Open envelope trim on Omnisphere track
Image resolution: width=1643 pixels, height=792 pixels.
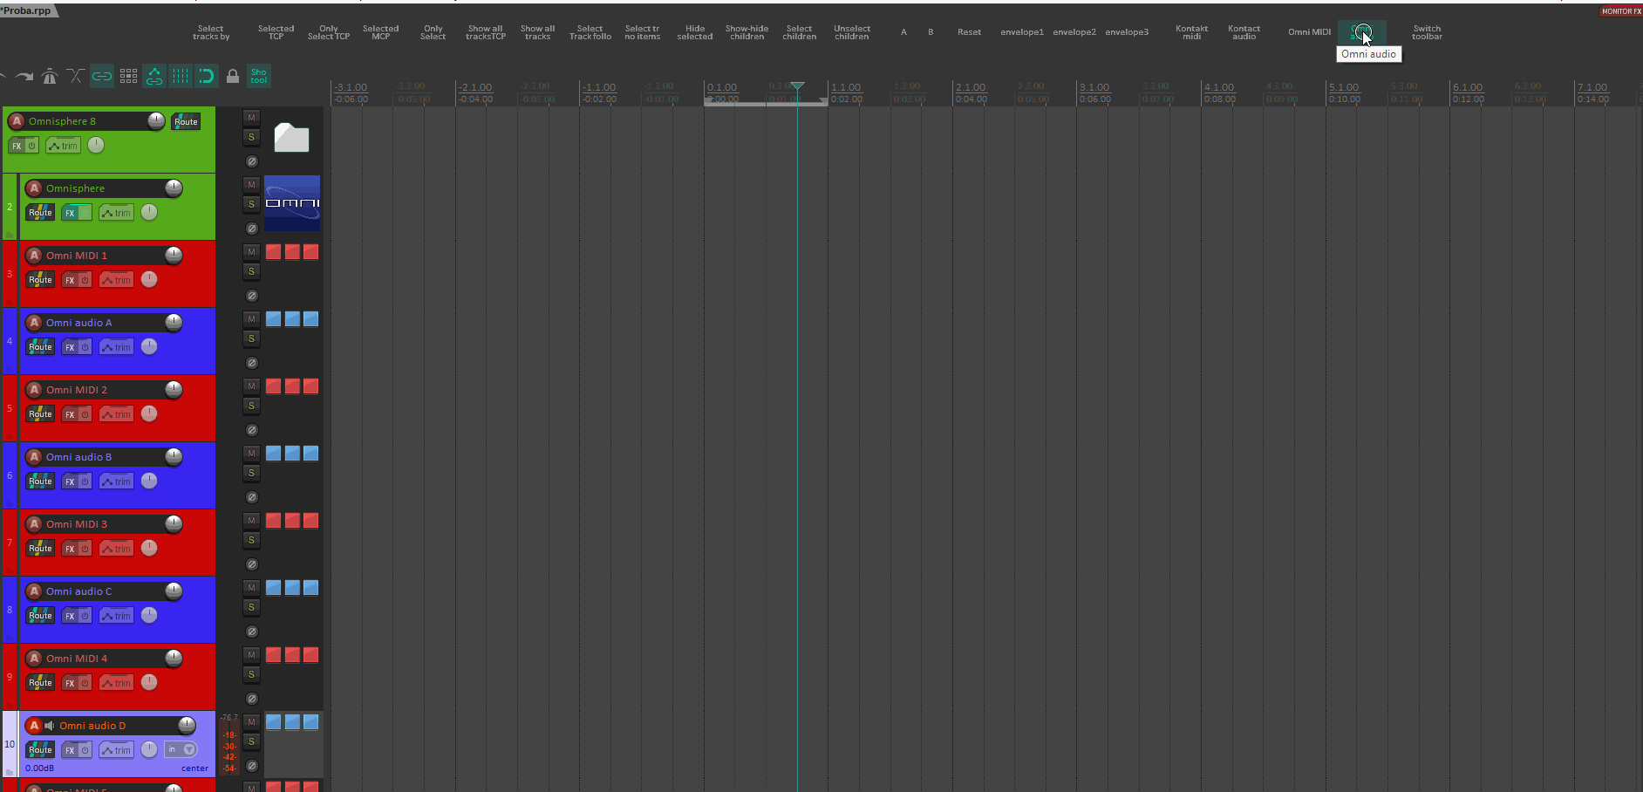(116, 213)
